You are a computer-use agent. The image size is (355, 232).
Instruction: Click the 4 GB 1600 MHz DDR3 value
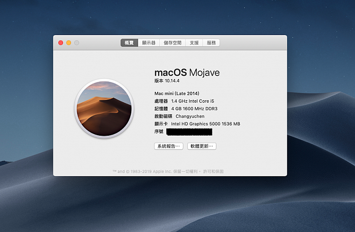click(194, 109)
